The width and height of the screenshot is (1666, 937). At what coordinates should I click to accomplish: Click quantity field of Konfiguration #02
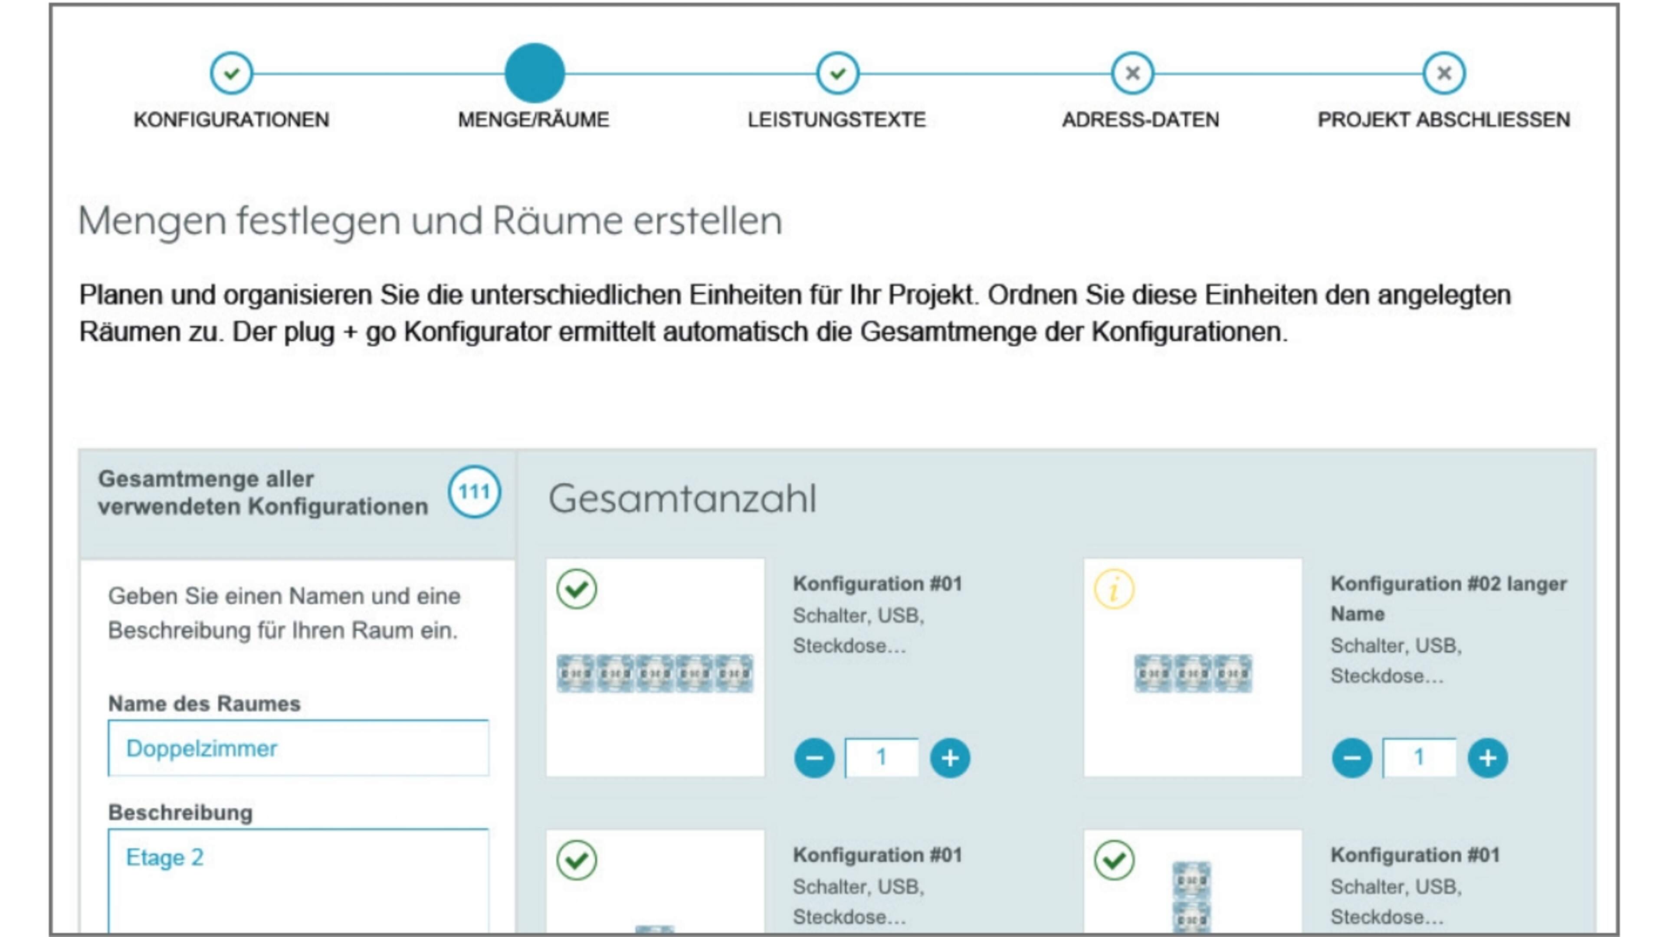tap(1419, 758)
